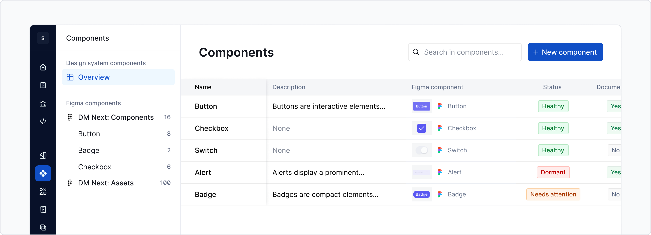Click the Dormant status badge for Alert

(553, 172)
